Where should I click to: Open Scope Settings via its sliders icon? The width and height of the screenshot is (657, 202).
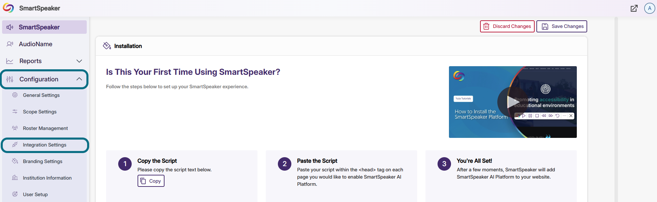click(x=15, y=111)
